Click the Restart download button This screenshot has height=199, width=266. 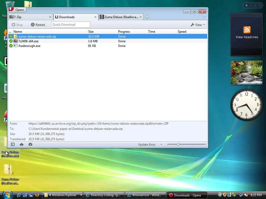pyautogui.click(x=38, y=25)
